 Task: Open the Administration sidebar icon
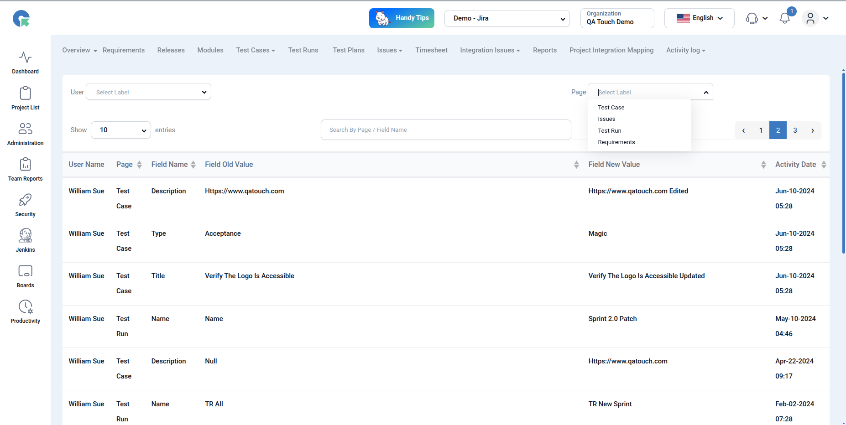point(25,129)
